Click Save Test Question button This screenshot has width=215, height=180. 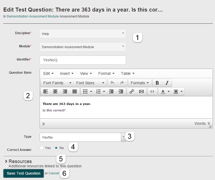coord(24,173)
